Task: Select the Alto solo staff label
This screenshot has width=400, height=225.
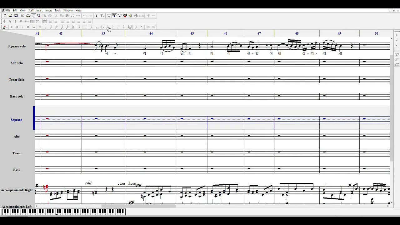Action: click(x=17, y=63)
